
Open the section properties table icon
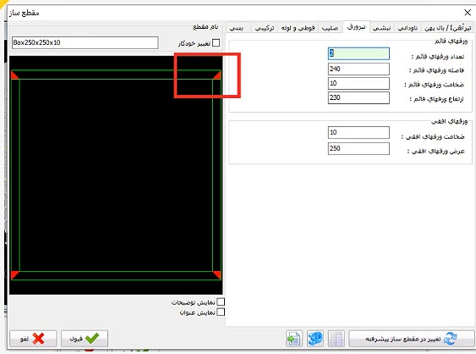(336, 338)
